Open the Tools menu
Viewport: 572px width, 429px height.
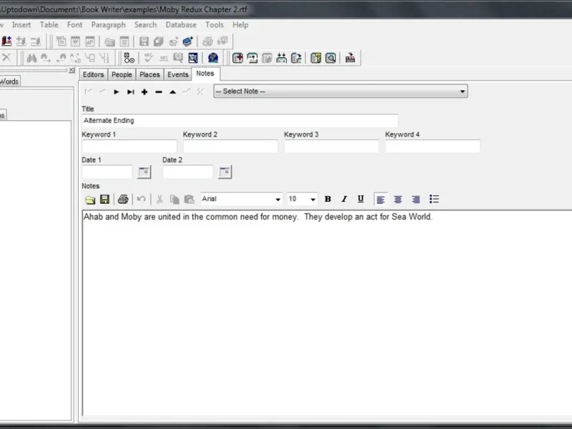pyautogui.click(x=214, y=25)
